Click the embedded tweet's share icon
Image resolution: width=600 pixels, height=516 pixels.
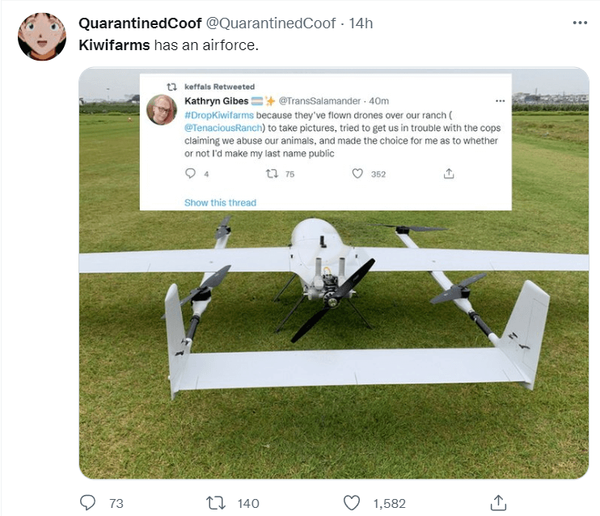(x=449, y=174)
